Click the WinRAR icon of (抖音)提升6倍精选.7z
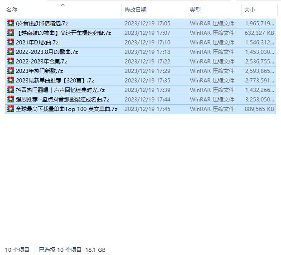 point(10,23)
